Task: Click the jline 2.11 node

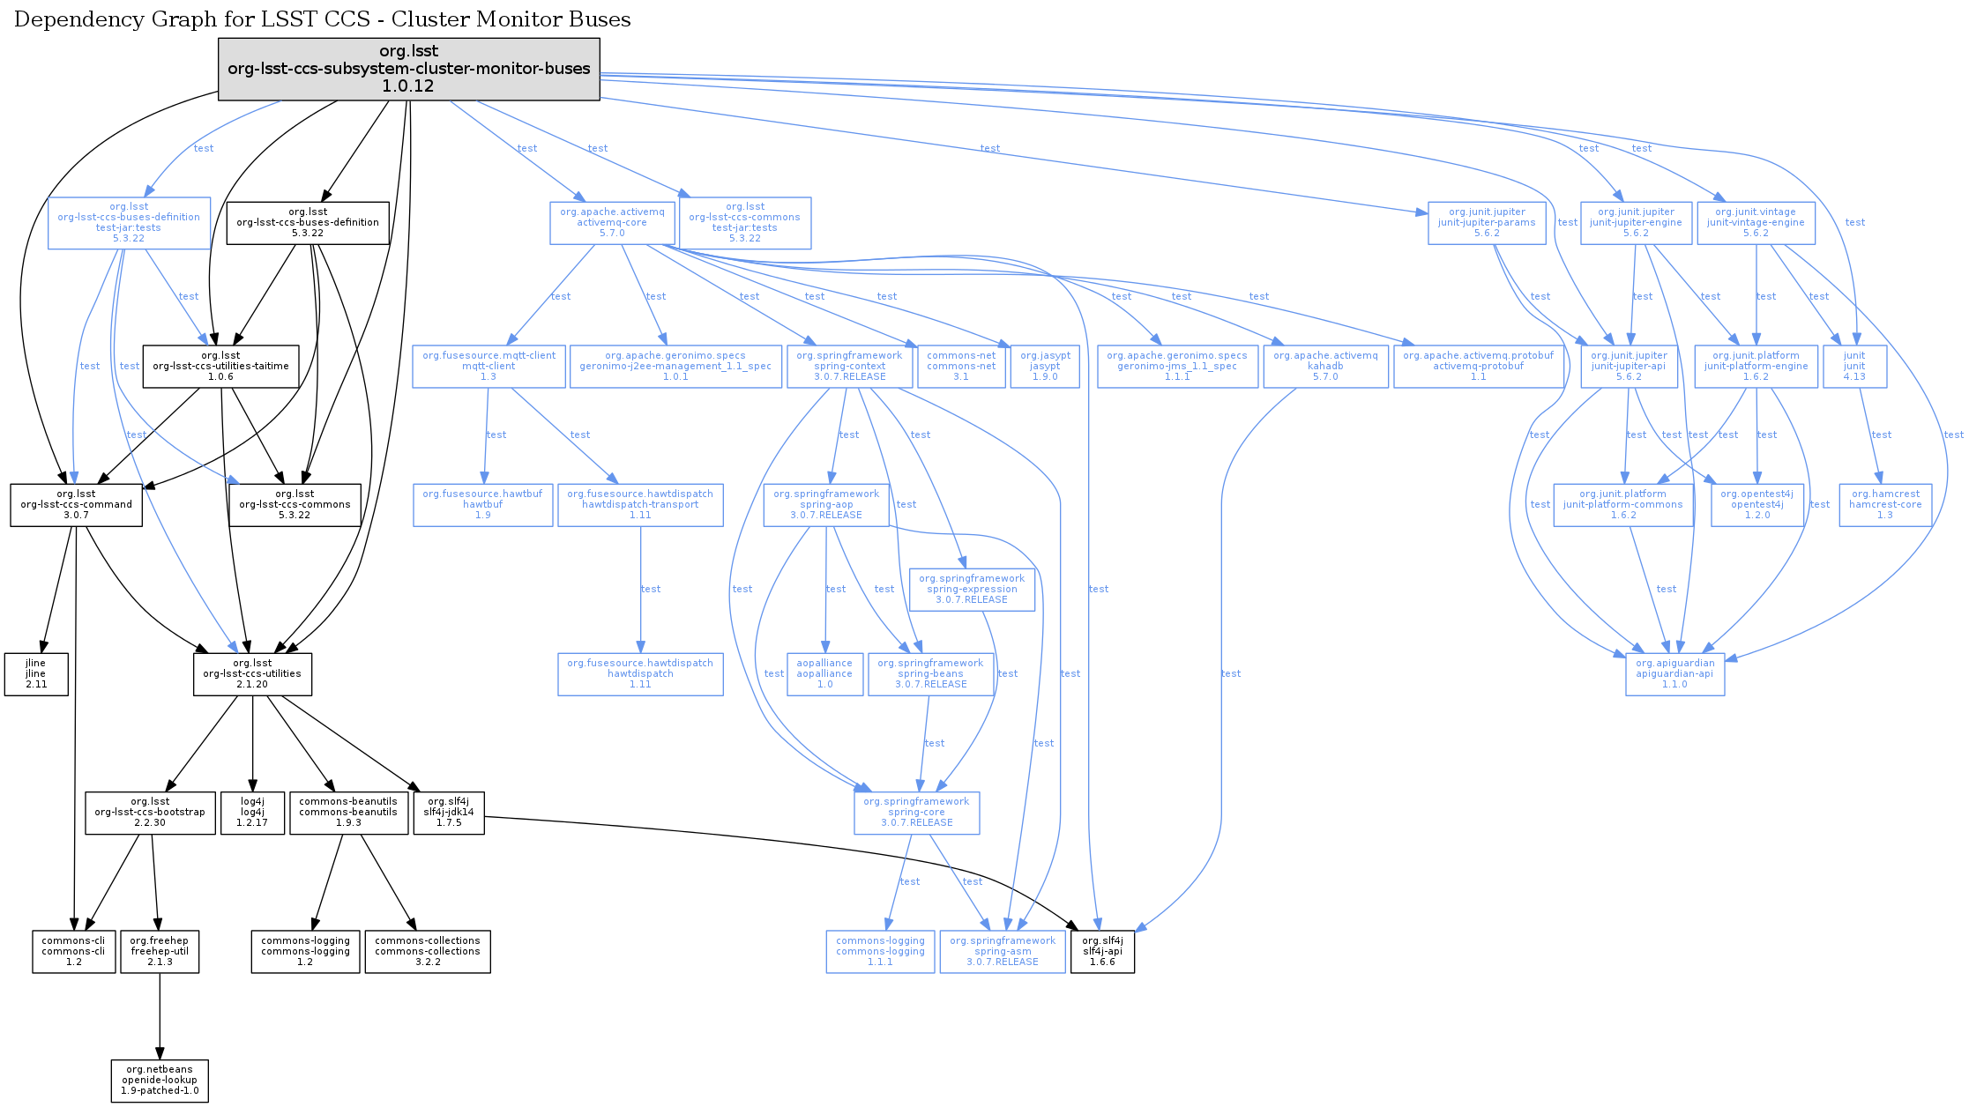Action: pyautogui.click(x=36, y=674)
